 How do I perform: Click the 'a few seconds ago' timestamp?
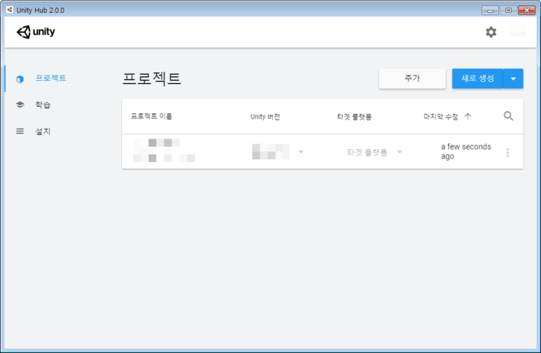pos(466,151)
